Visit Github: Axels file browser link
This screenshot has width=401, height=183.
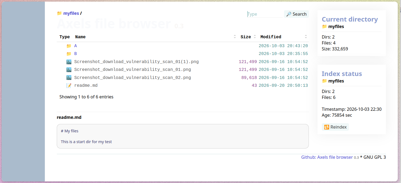click(327, 157)
